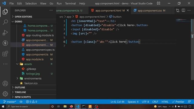Customize layout icon in title bar
This screenshot has width=194, height=109.
[x=159, y=3]
